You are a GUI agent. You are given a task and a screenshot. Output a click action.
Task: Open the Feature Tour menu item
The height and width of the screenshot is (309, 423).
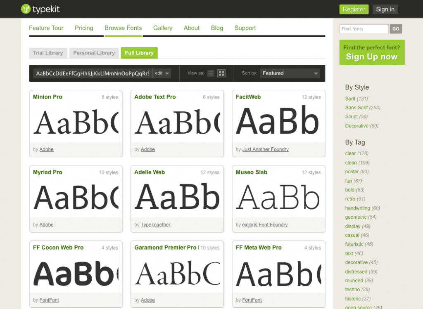pyautogui.click(x=46, y=28)
